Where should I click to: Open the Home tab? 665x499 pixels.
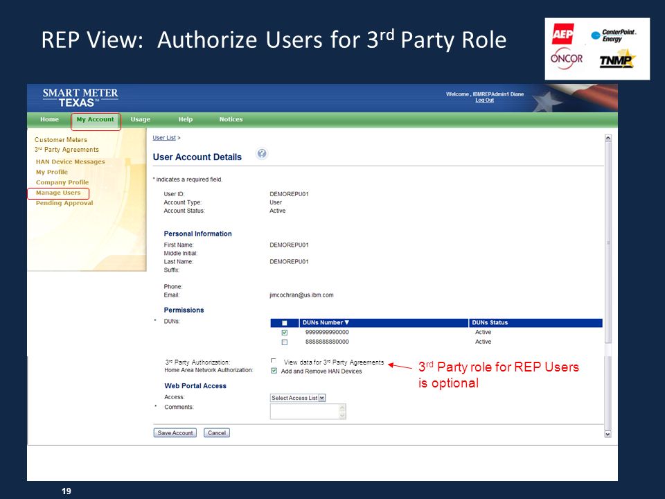[49, 119]
